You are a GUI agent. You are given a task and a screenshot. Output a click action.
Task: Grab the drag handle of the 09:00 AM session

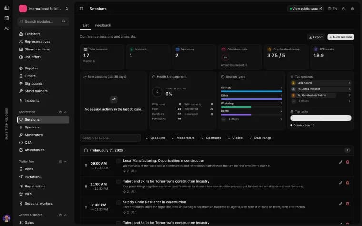point(86,166)
